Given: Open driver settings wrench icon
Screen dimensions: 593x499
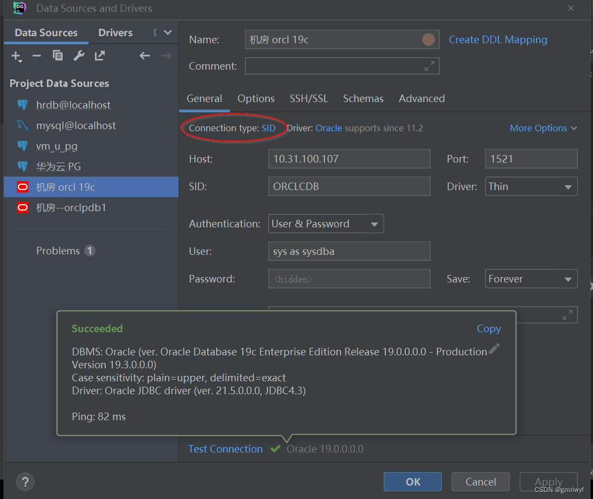Looking at the screenshot, I should tap(79, 56).
